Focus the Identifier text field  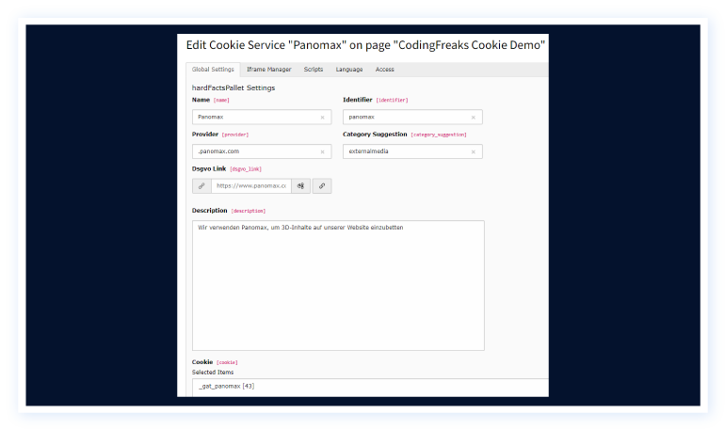(x=405, y=118)
